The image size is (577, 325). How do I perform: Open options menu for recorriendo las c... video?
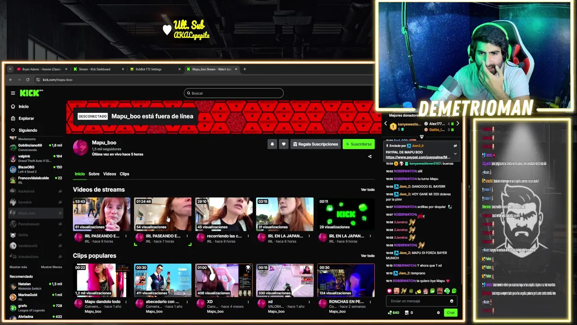pyautogui.click(x=248, y=236)
